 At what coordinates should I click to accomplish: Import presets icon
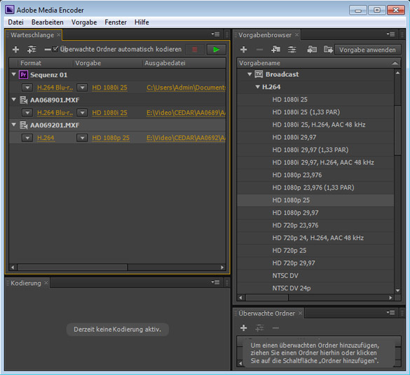(312, 49)
